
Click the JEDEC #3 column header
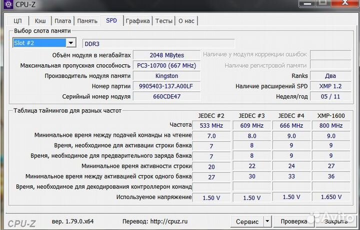click(x=251, y=116)
